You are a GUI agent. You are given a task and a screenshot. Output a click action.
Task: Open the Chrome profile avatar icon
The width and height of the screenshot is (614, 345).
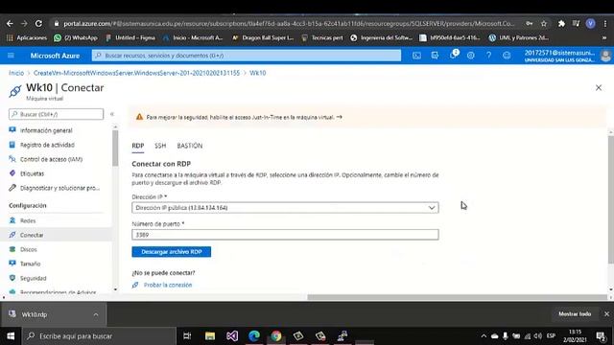point(591,23)
